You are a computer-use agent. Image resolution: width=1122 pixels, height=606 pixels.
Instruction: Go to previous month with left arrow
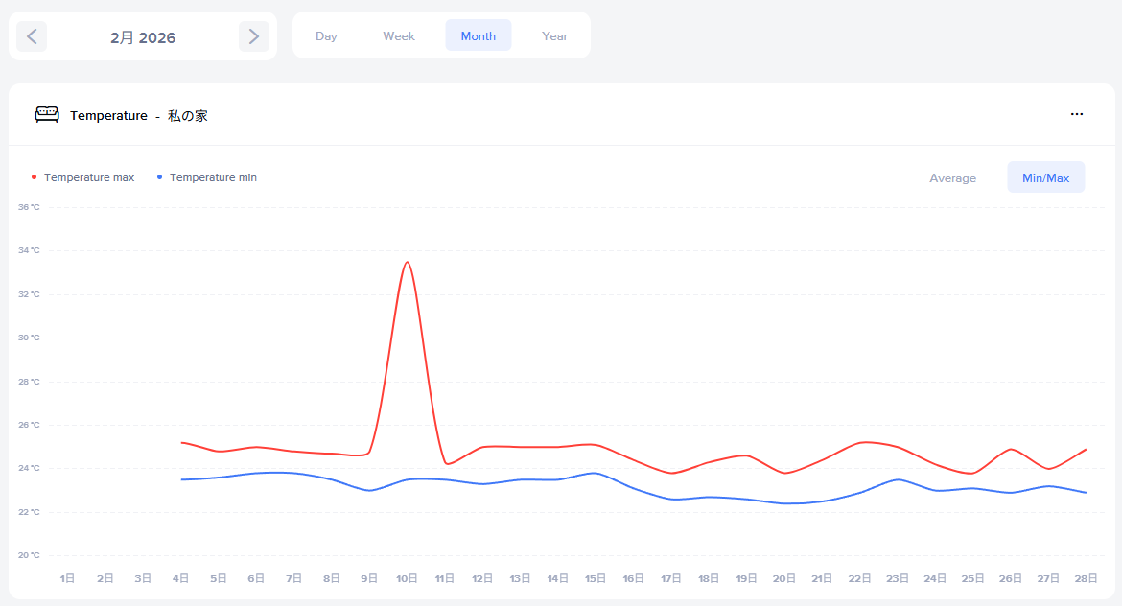[32, 36]
